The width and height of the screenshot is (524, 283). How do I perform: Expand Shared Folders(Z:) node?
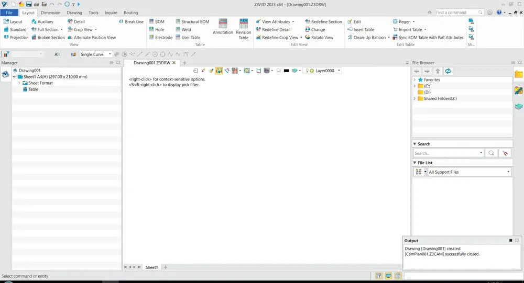coord(414,99)
